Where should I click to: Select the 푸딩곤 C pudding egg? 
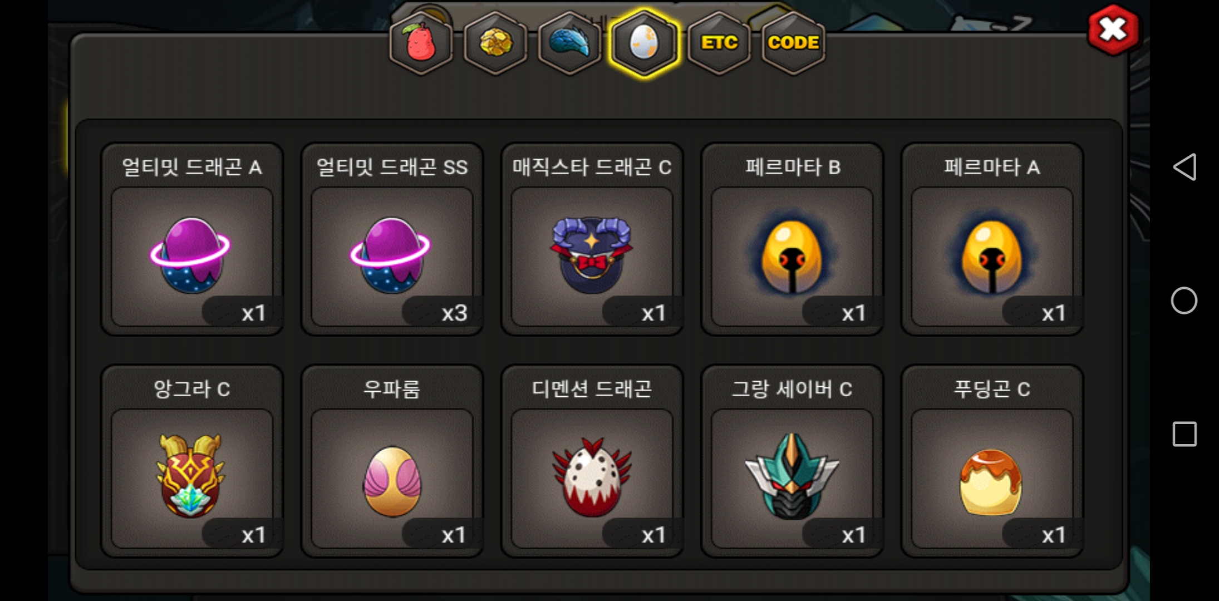pos(992,461)
